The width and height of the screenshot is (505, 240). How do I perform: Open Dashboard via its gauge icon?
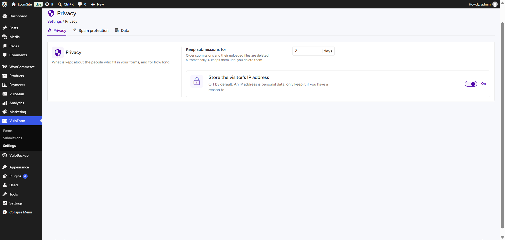coord(5,16)
